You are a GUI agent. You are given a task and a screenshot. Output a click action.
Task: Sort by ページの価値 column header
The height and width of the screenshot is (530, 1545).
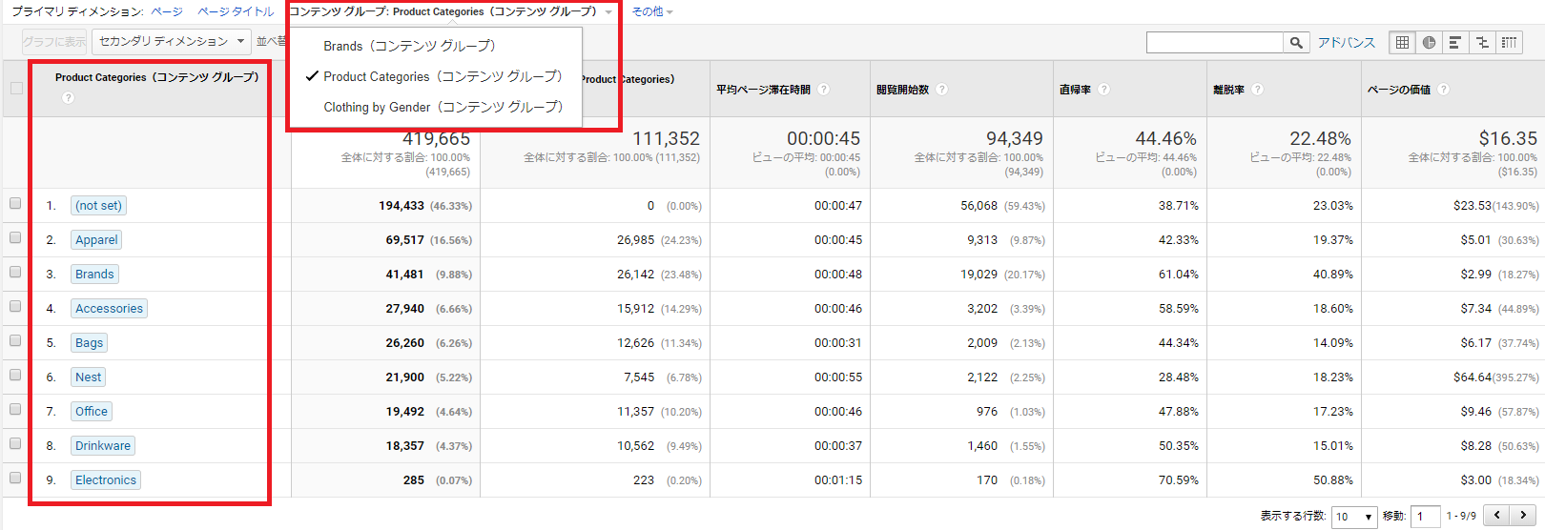click(x=1399, y=90)
